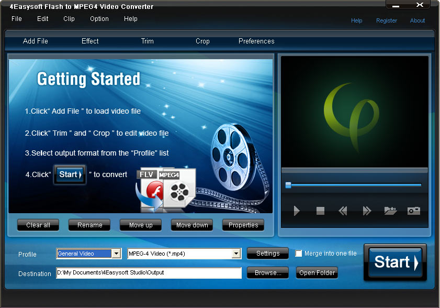The width and height of the screenshot is (440, 308).
Task: Close the converter window
Action: coord(420,5)
